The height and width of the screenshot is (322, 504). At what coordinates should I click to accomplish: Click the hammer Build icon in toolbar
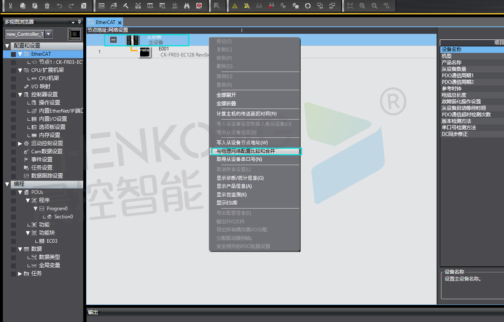tap(126, 6)
